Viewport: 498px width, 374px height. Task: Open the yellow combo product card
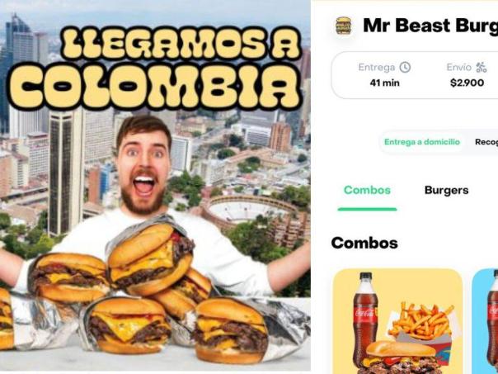coord(397,321)
